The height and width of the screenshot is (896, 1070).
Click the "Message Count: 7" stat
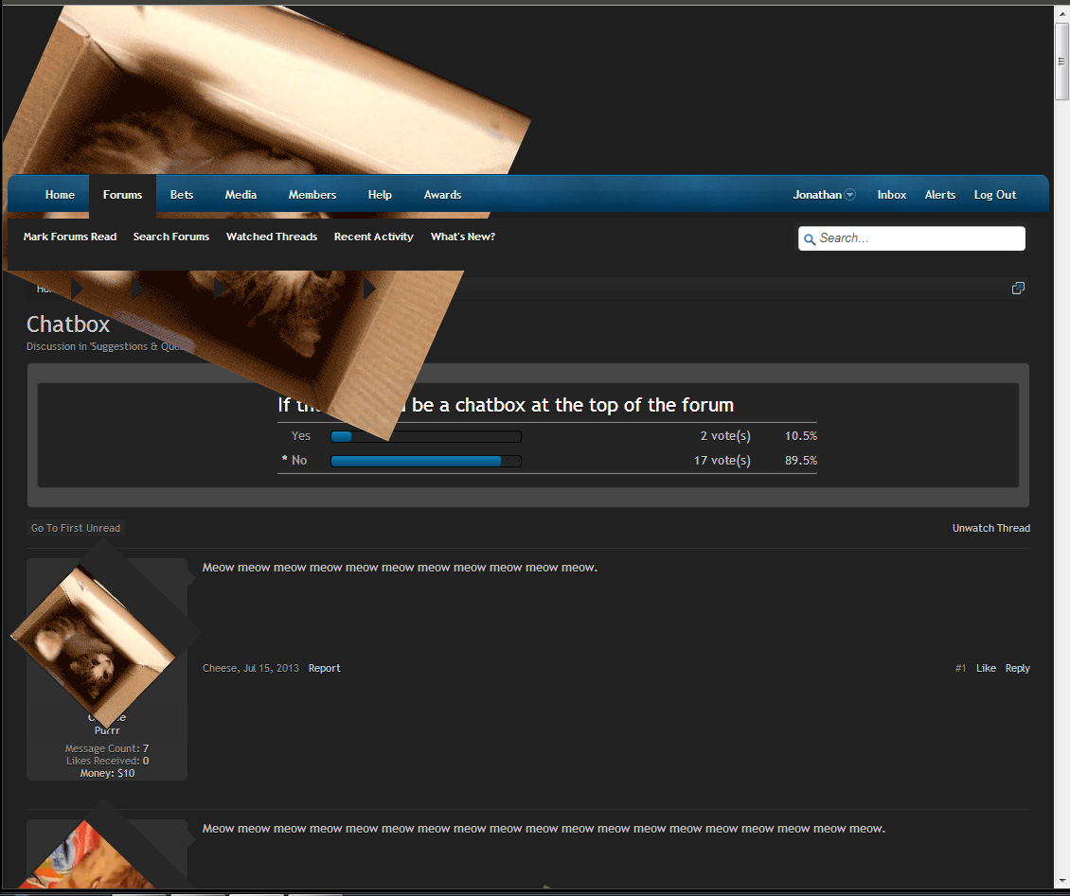[107, 748]
